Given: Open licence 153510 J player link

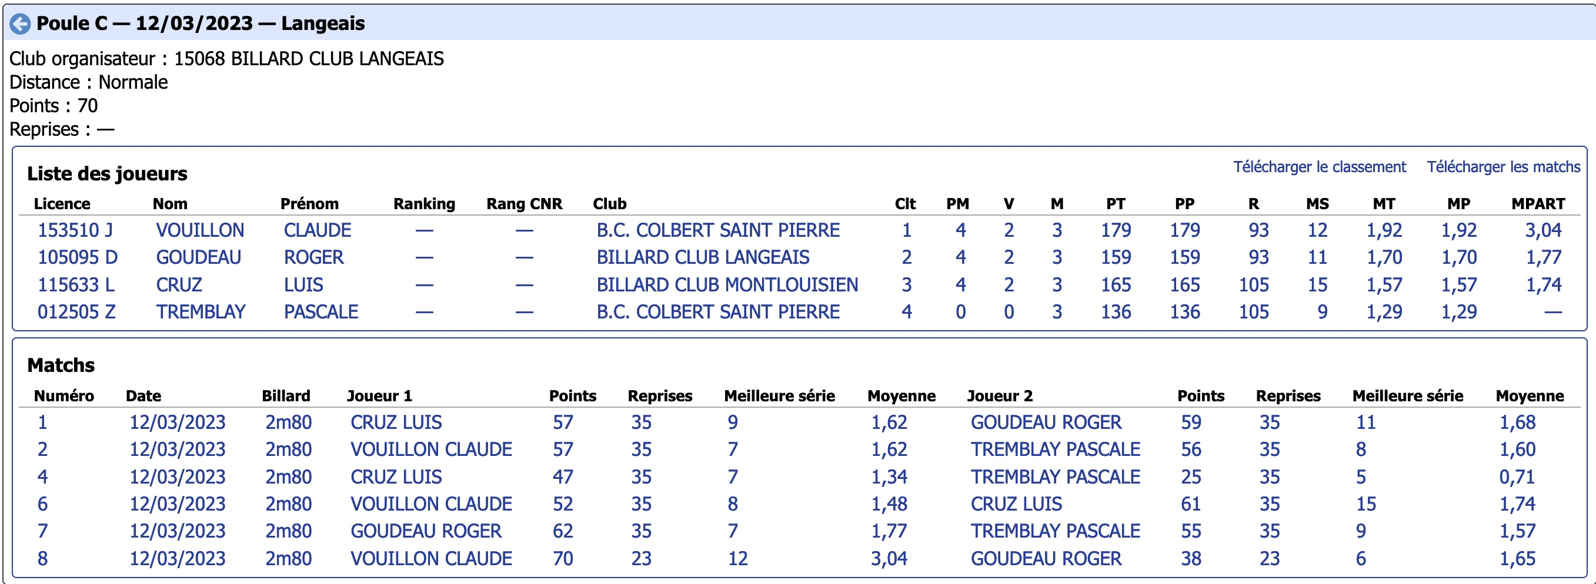Looking at the screenshot, I should [75, 230].
